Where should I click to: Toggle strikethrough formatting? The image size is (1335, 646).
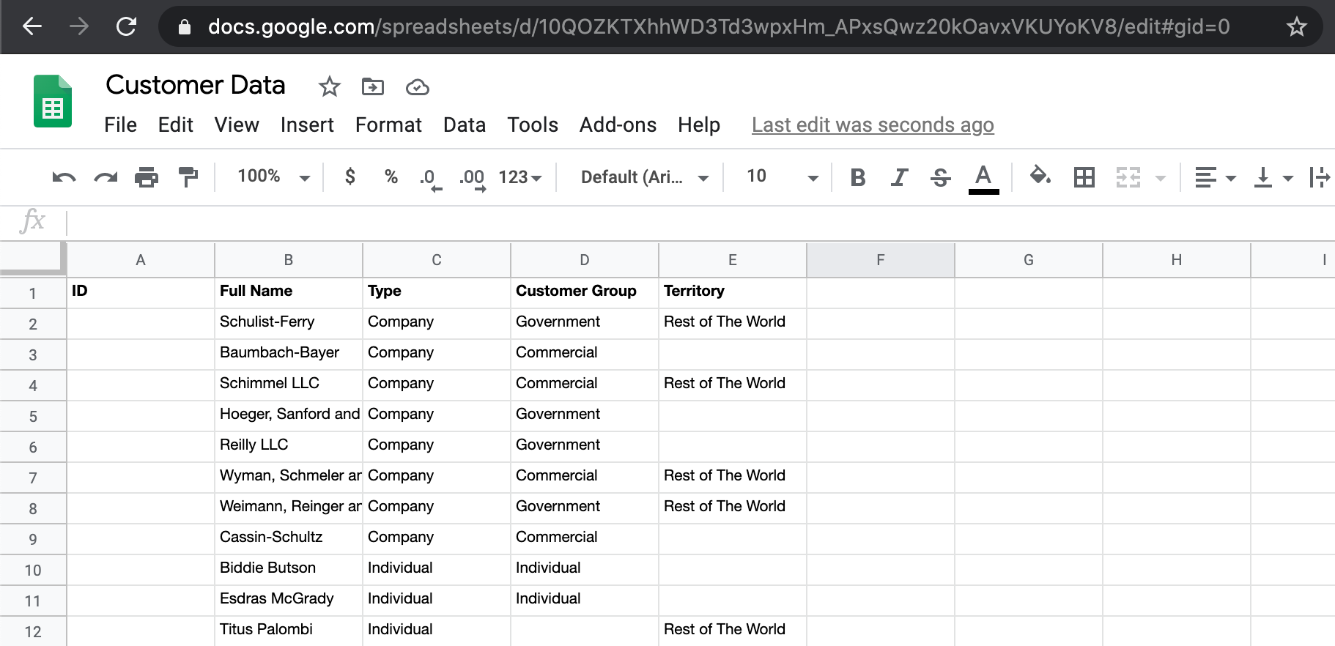(940, 177)
